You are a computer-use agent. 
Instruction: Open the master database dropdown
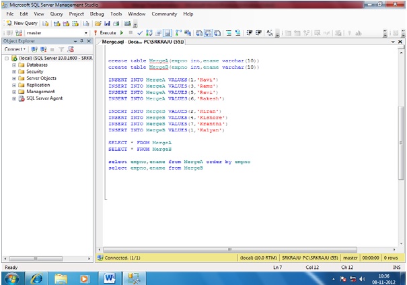pos(86,32)
